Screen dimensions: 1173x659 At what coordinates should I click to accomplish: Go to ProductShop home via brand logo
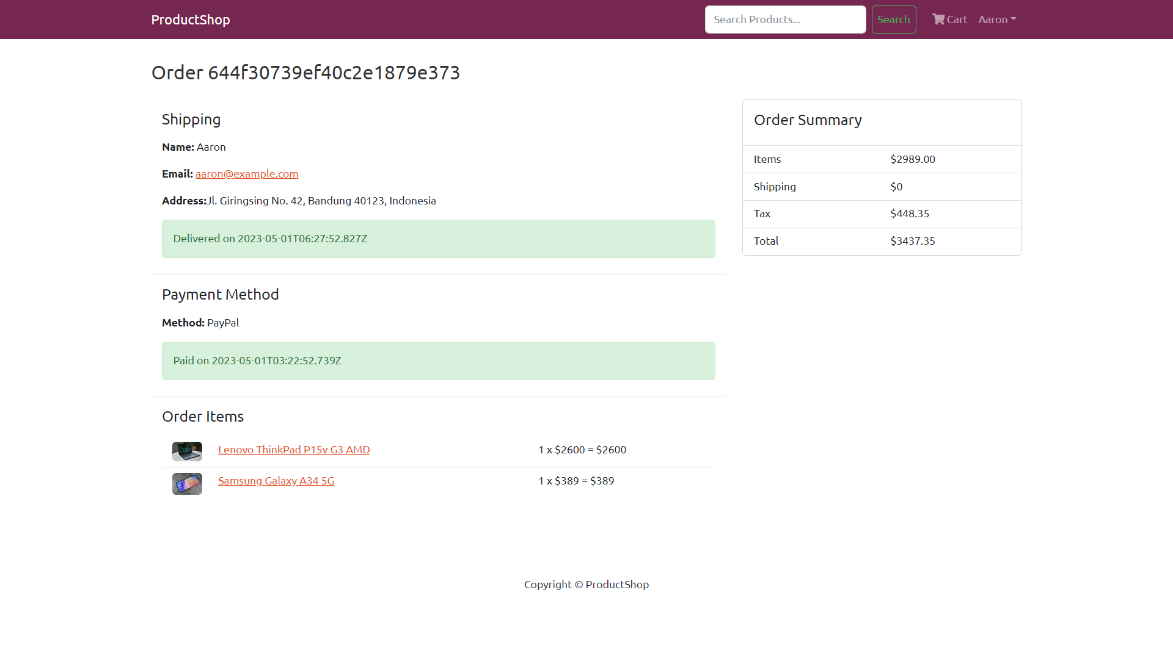point(191,20)
